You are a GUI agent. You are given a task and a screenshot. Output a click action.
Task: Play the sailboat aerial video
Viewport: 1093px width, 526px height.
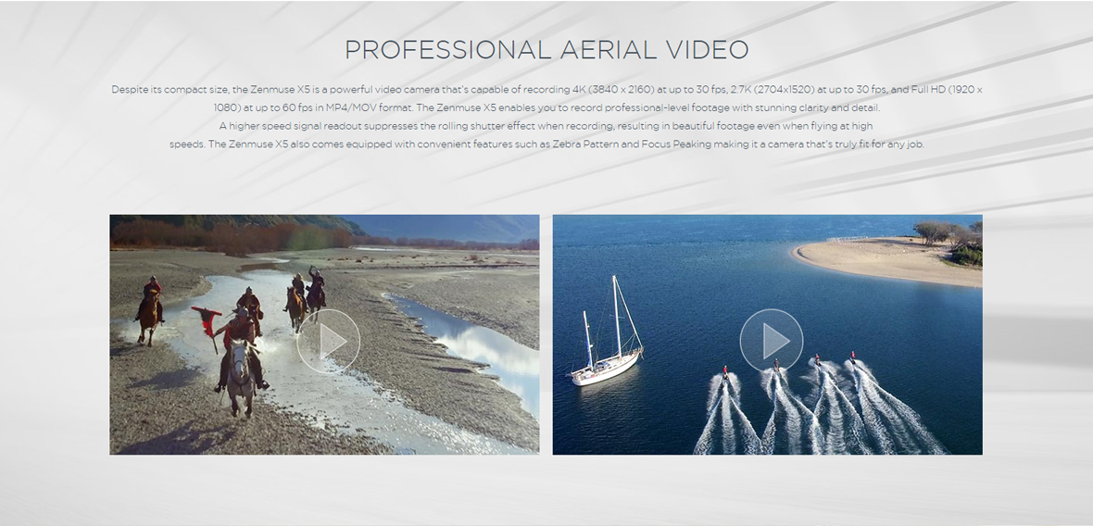[771, 341]
